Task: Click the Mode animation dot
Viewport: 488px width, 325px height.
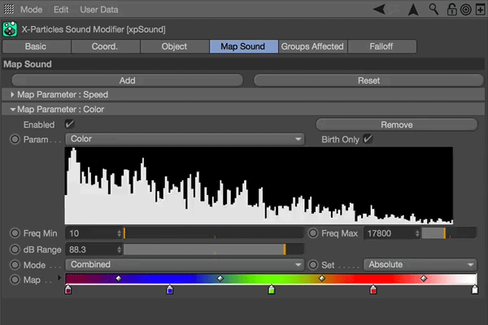Action: (x=15, y=265)
